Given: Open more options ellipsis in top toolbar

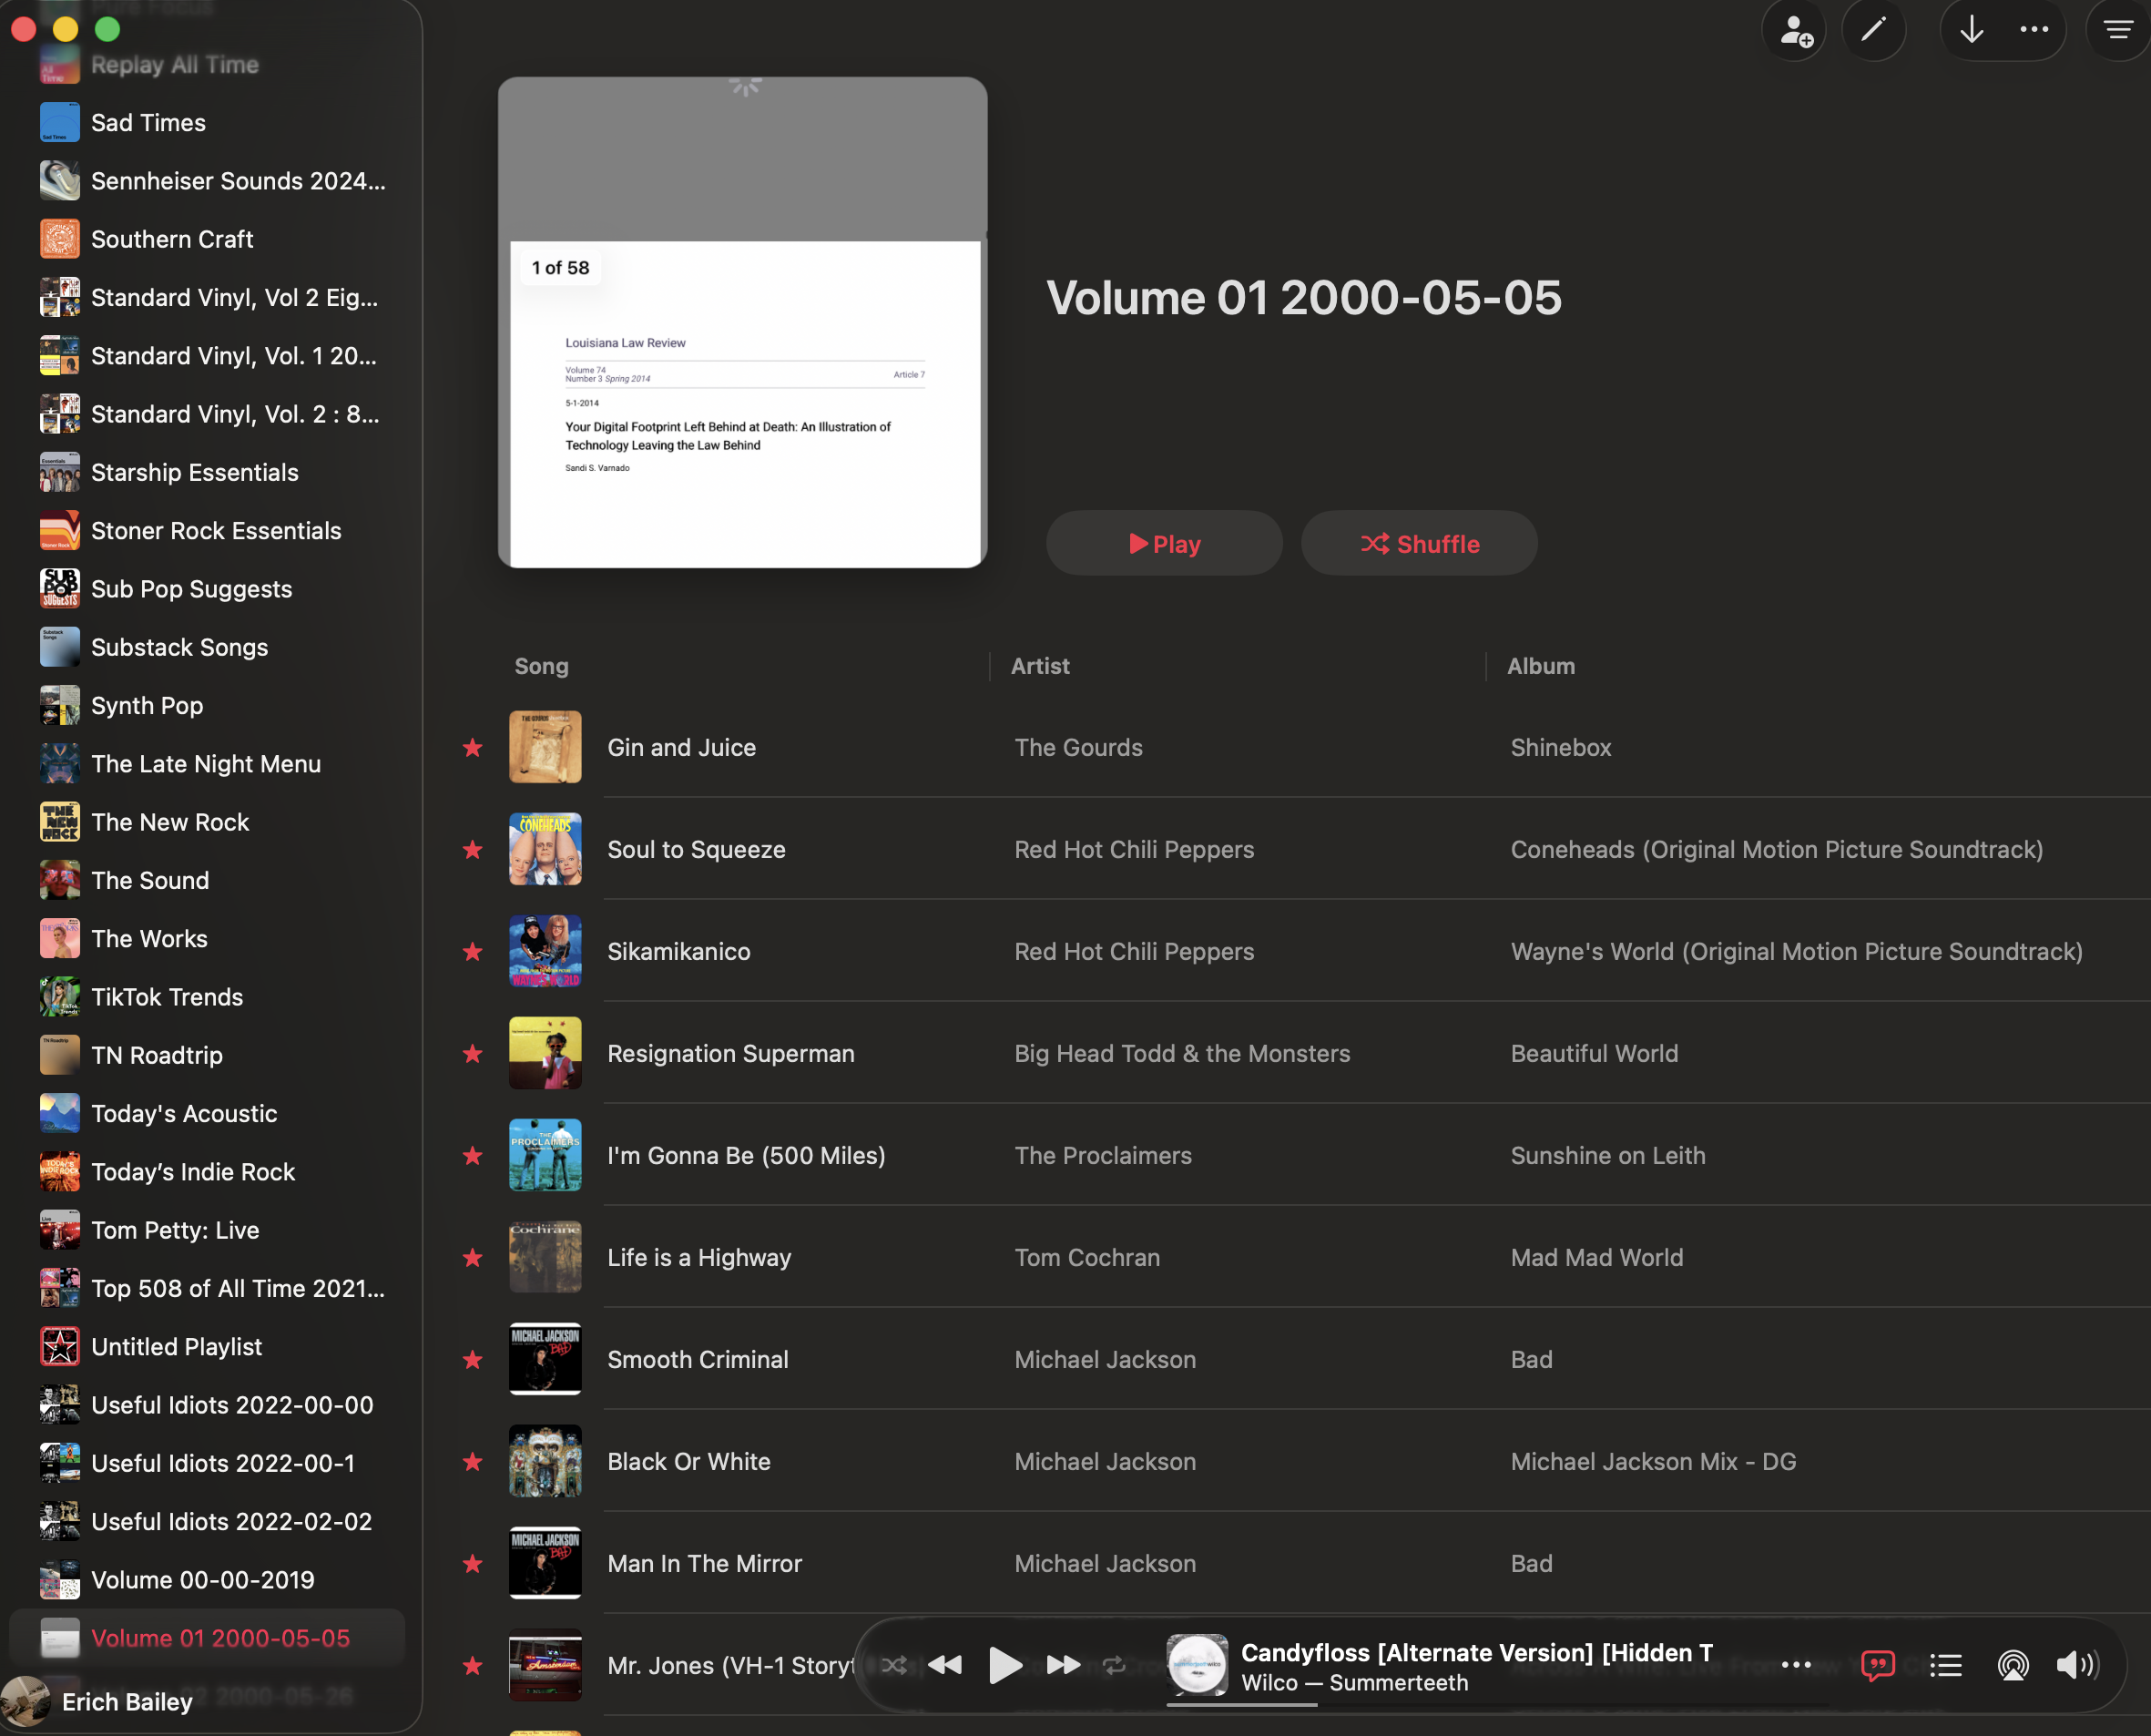Looking at the screenshot, I should coord(2034,30).
